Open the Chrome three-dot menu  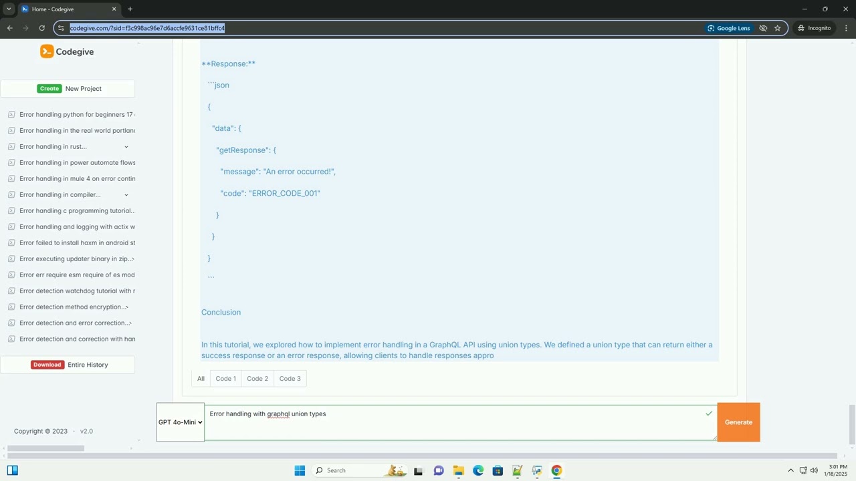846,28
